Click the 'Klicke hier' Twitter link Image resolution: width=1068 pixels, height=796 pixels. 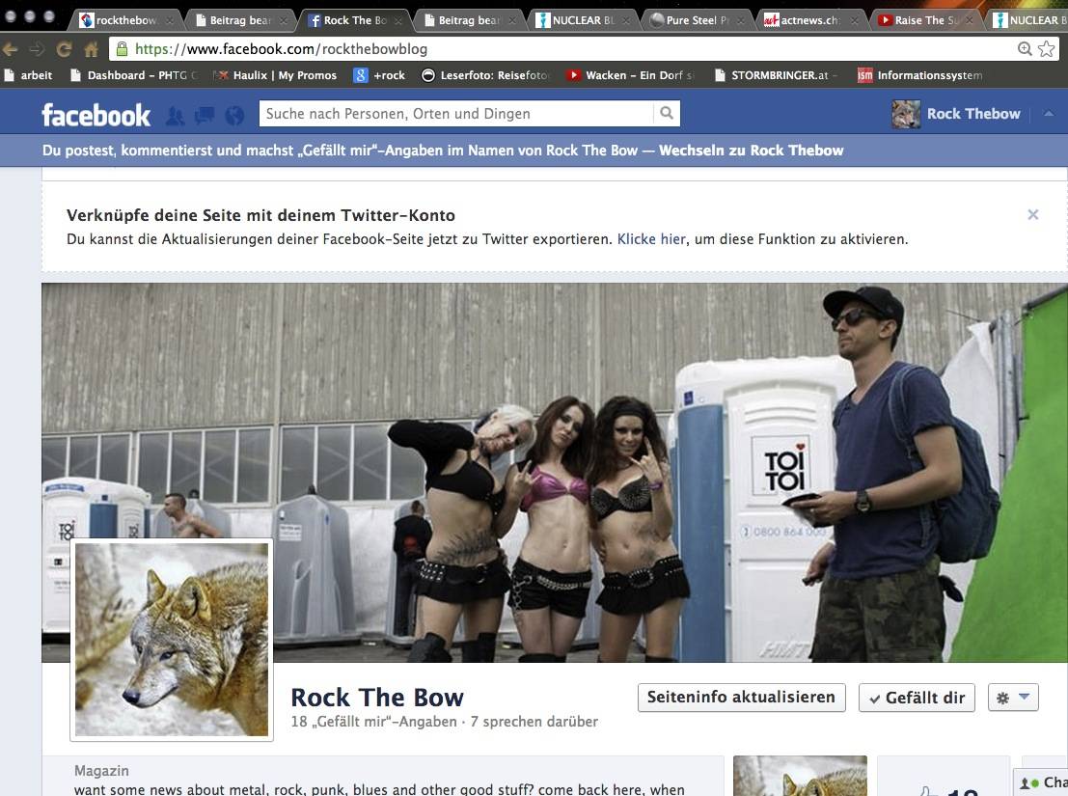click(x=651, y=239)
